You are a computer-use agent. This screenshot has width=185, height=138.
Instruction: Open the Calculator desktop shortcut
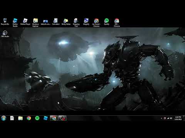[55, 21]
